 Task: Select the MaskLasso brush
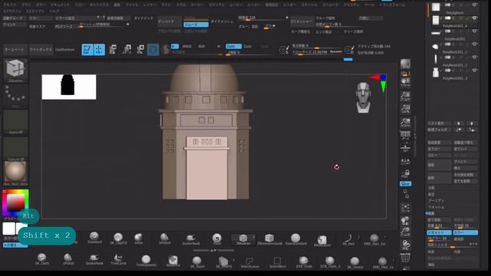coord(322,240)
